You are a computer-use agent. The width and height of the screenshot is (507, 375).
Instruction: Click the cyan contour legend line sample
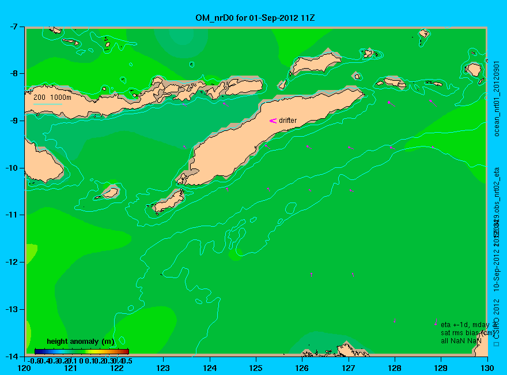pyautogui.click(x=47, y=104)
